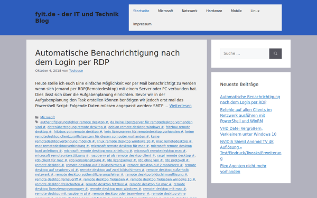
Task: Open sidebar post Befehle auf allen Clients
Action: point(246,115)
